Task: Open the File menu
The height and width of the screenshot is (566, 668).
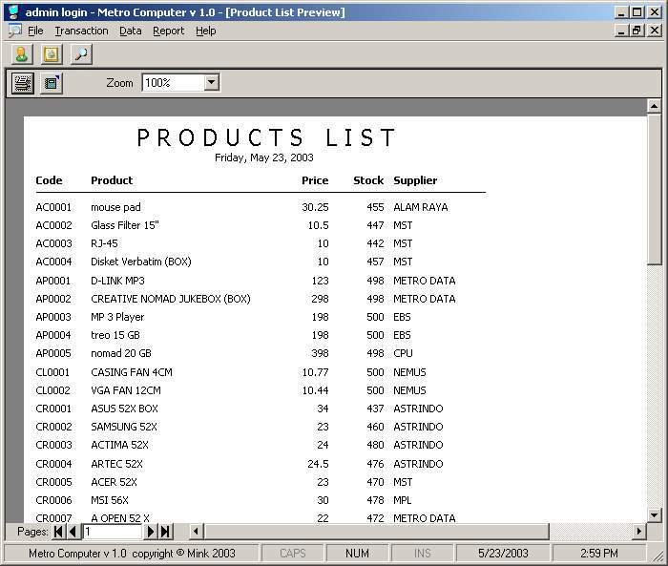Action: click(35, 31)
